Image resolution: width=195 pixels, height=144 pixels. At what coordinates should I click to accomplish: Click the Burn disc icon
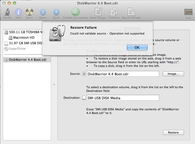29,12
